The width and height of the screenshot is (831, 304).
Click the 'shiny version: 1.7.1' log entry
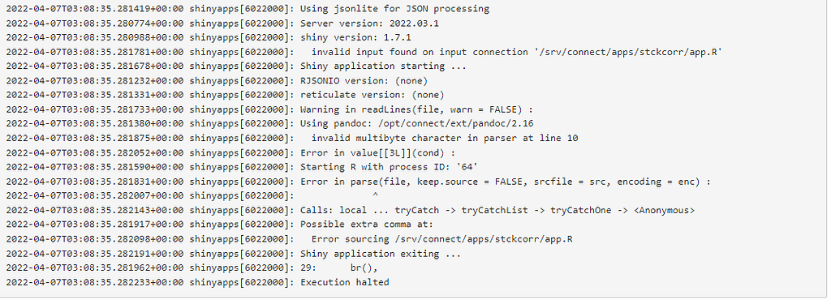[209, 38]
